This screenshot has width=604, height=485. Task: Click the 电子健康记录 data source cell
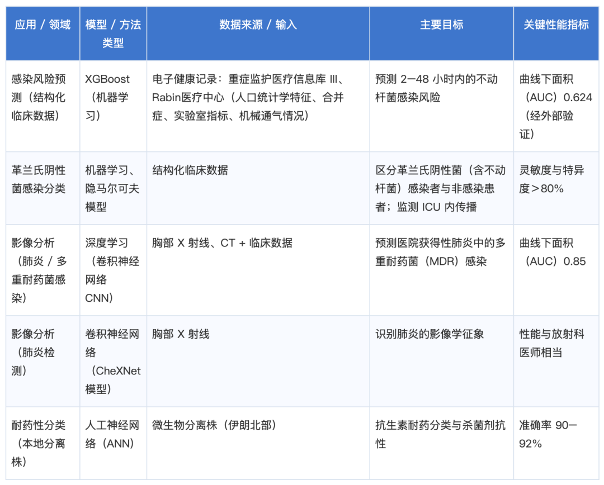(x=258, y=106)
